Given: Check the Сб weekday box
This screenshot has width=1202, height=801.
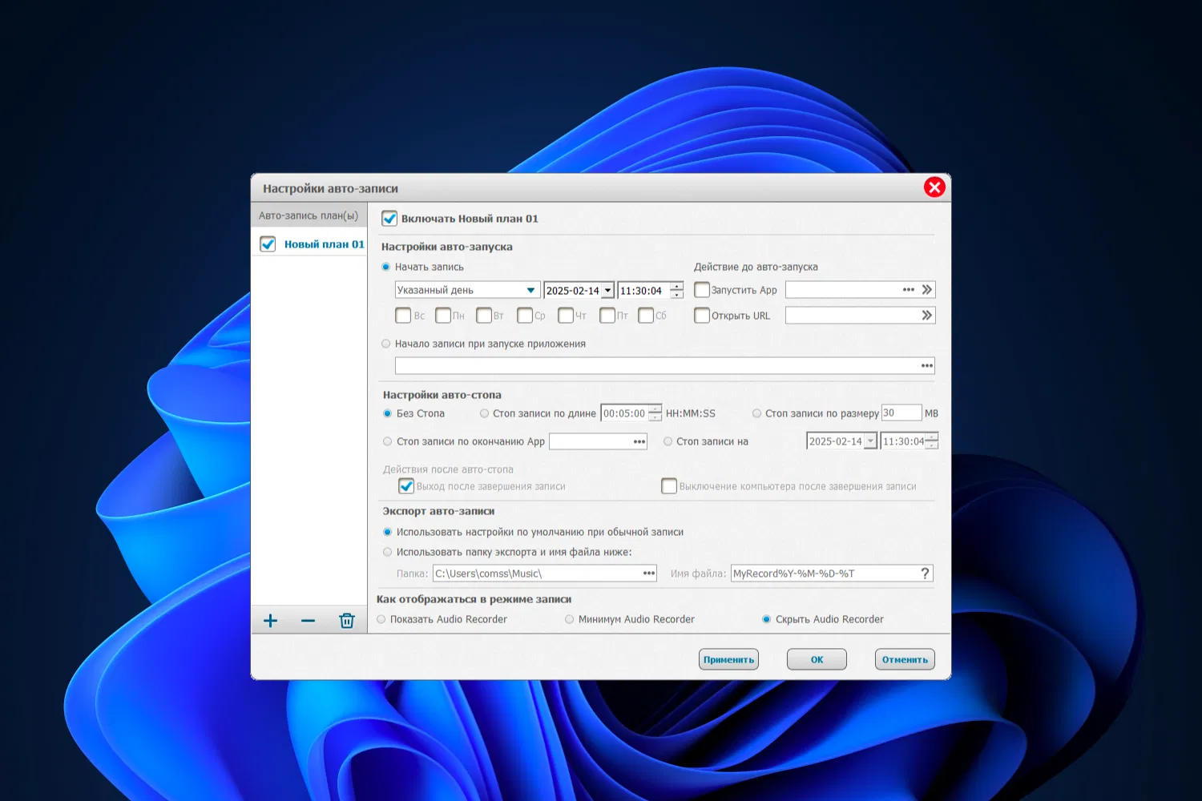Looking at the screenshot, I should point(646,316).
